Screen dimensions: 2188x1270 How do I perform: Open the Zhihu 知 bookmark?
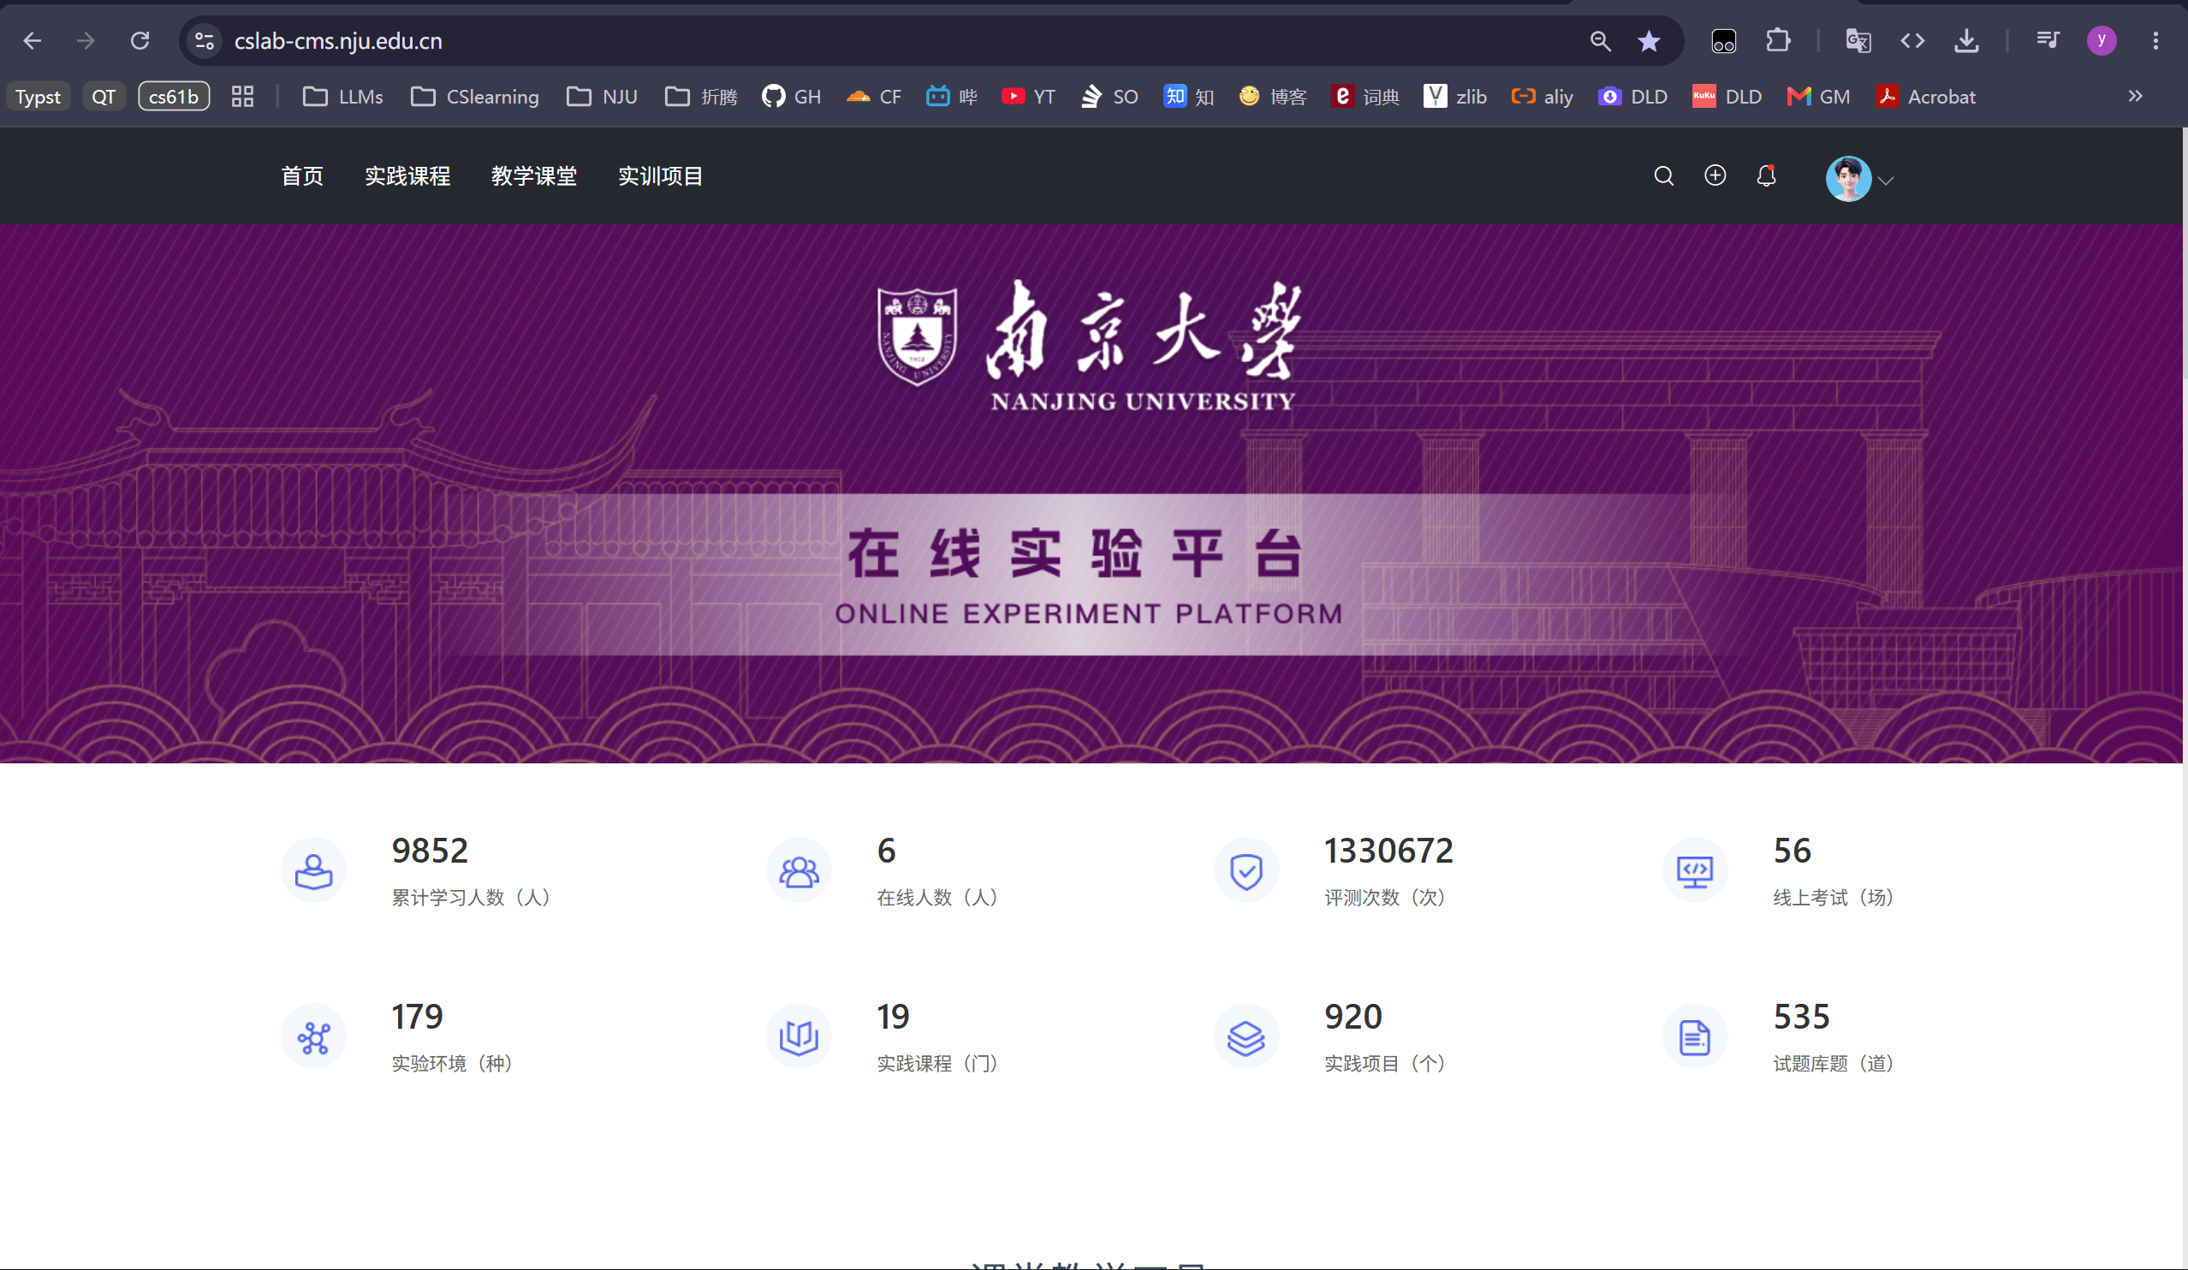click(1189, 97)
